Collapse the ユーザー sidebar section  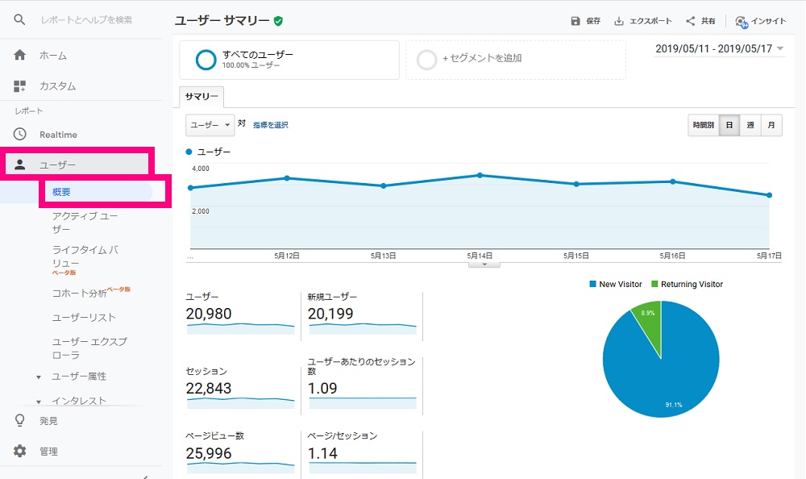(77, 165)
